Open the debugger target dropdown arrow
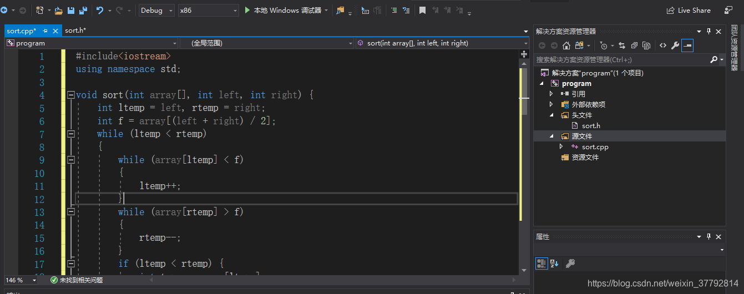 [x=326, y=11]
